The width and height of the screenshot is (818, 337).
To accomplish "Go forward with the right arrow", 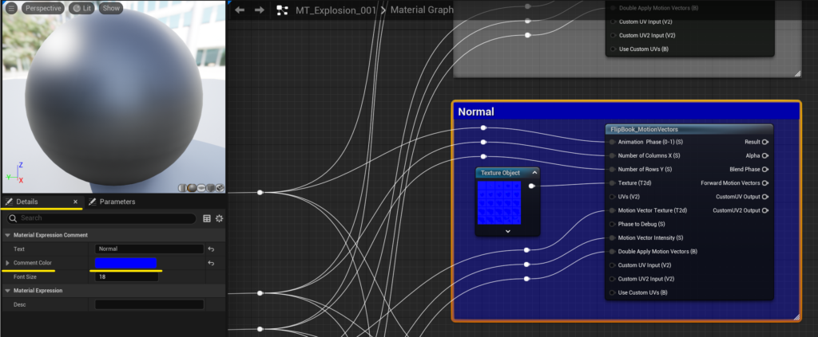I will (260, 10).
